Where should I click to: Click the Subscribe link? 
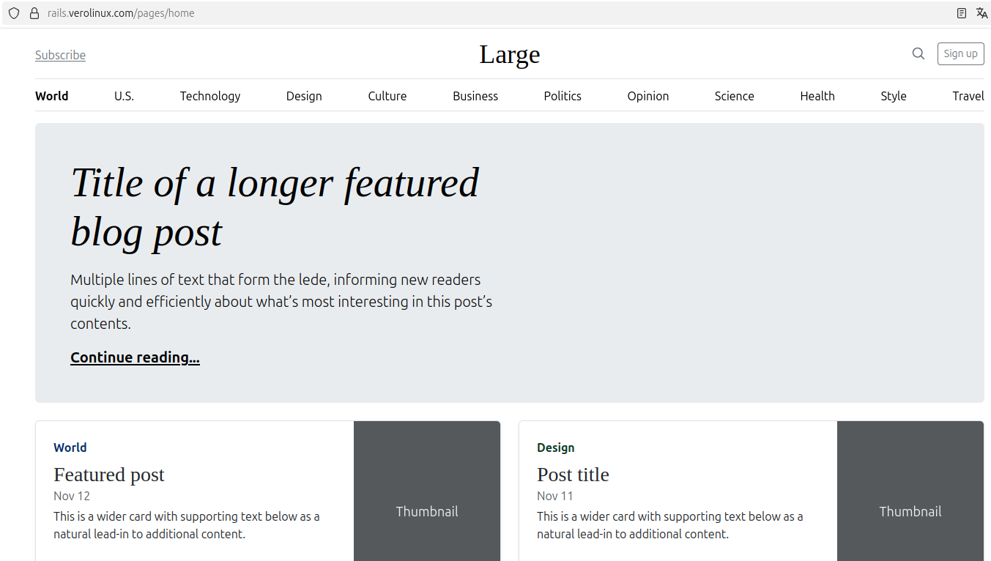tap(60, 55)
